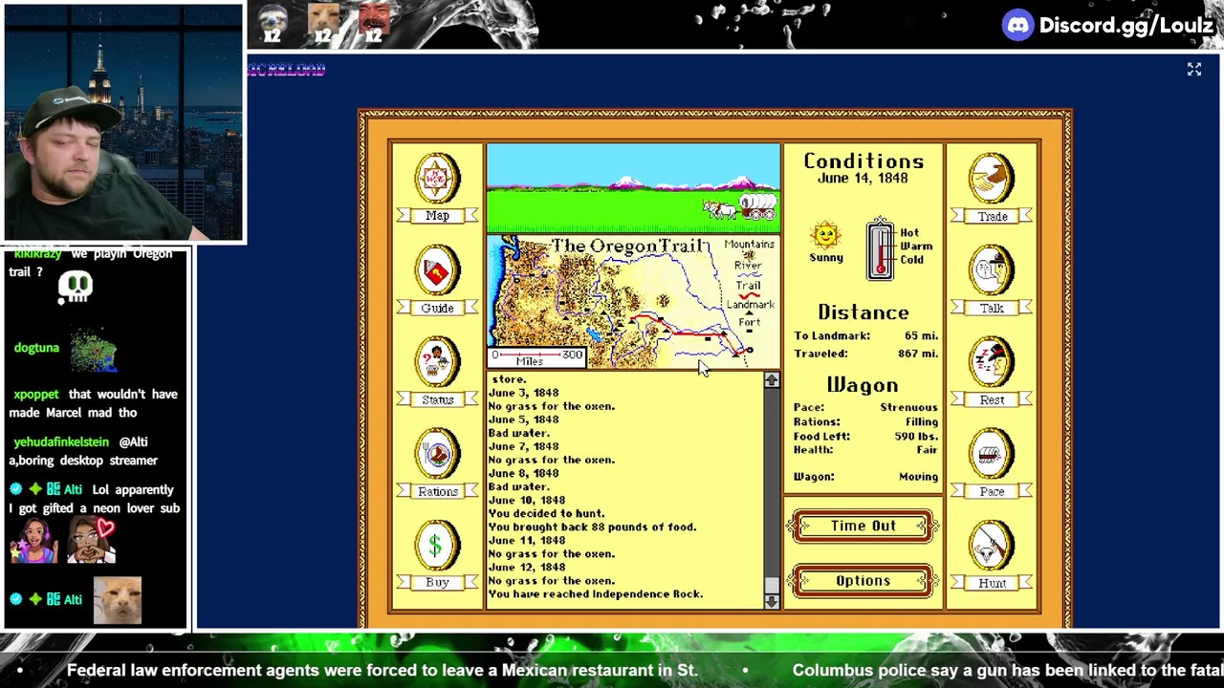Click the Sunny weather sun icon

tap(825, 235)
